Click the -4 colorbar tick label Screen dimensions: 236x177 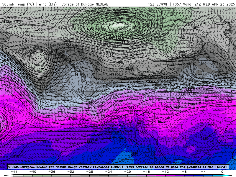point(204,172)
